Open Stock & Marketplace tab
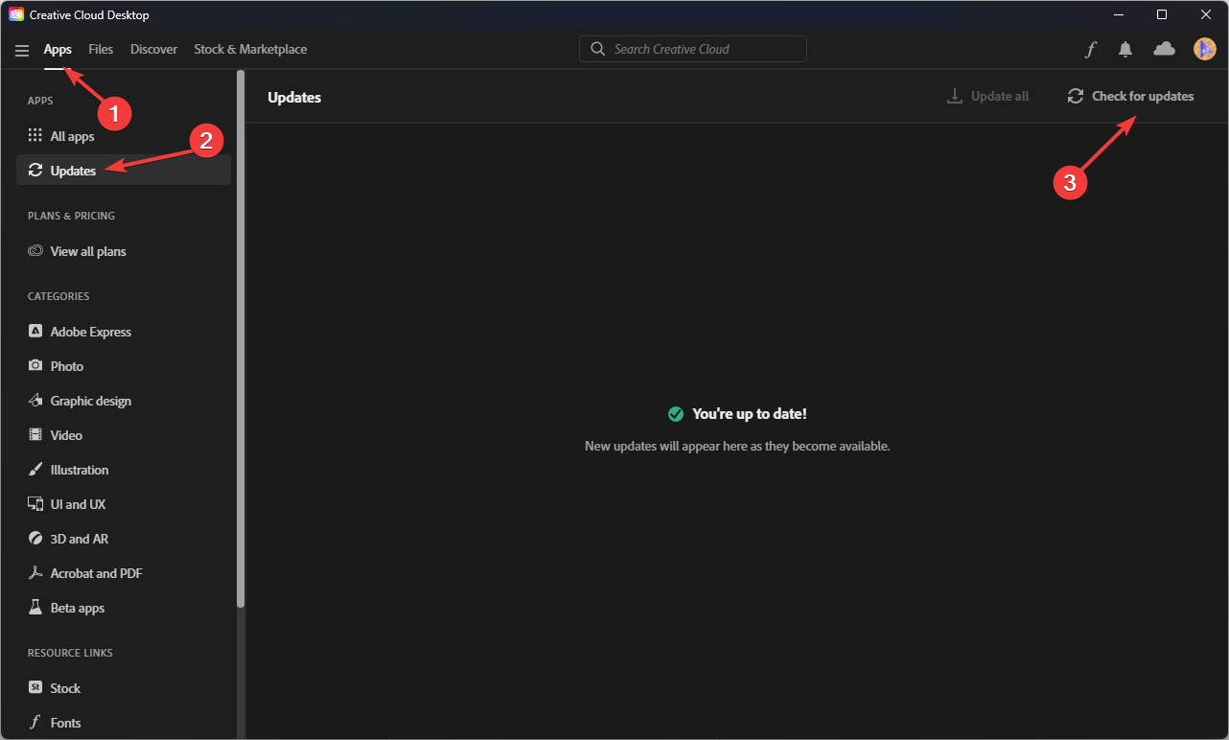The image size is (1229, 740). pos(250,49)
